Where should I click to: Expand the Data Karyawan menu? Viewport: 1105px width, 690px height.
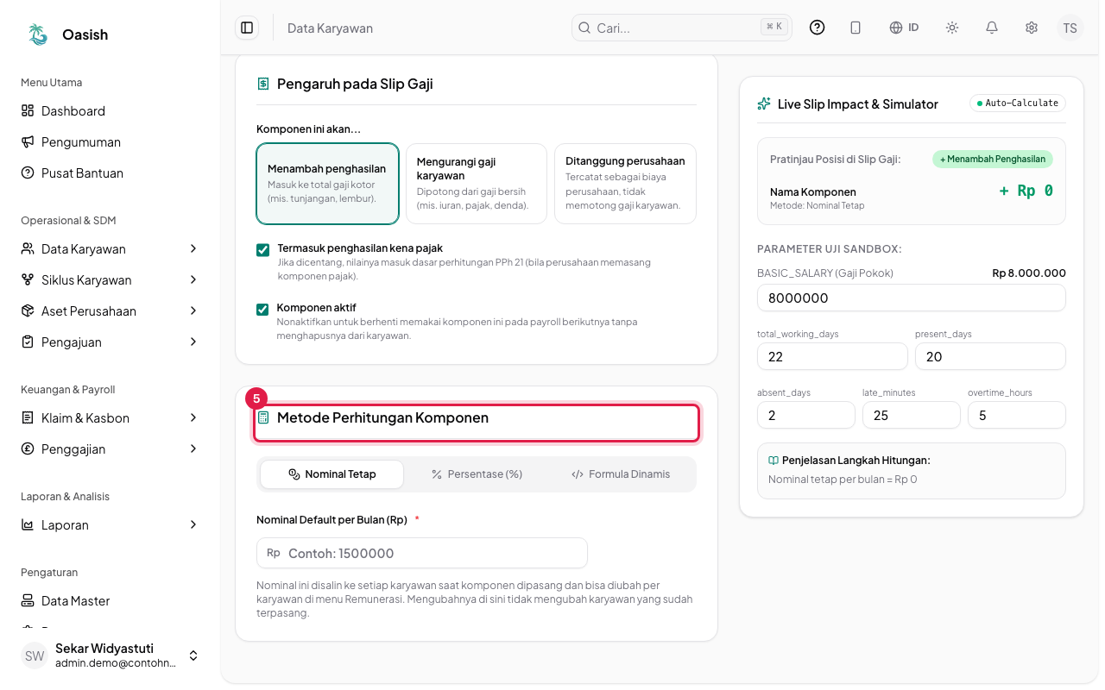click(x=110, y=248)
